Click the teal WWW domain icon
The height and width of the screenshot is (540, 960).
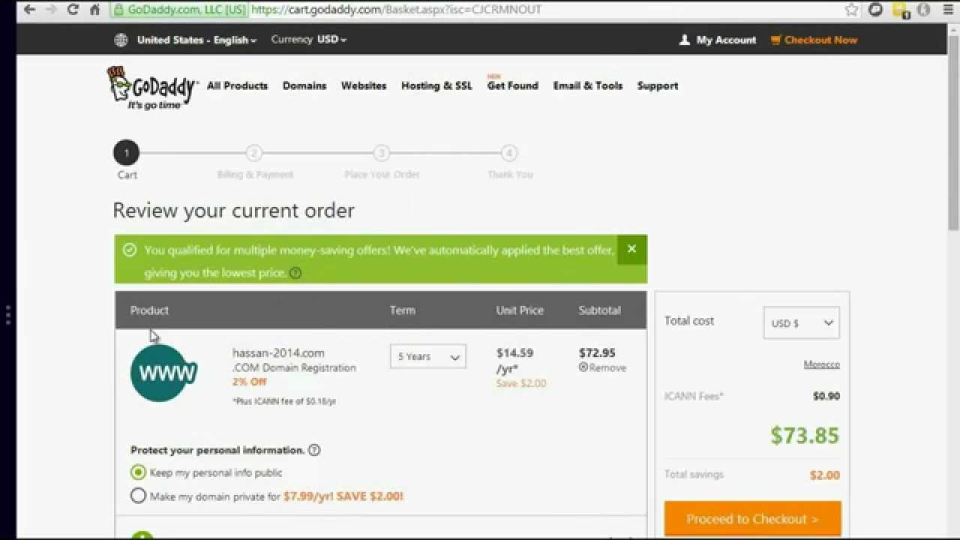point(163,373)
